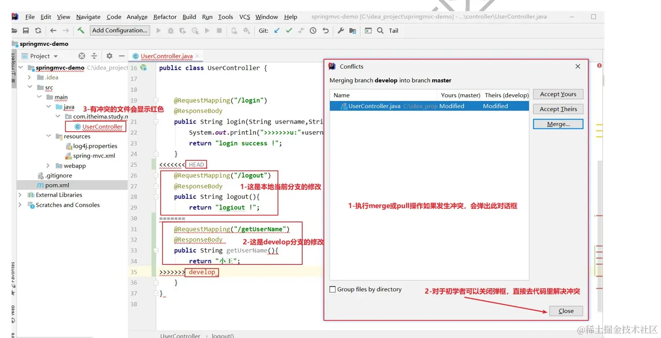Open the VCS menu

[x=245, y=17]
